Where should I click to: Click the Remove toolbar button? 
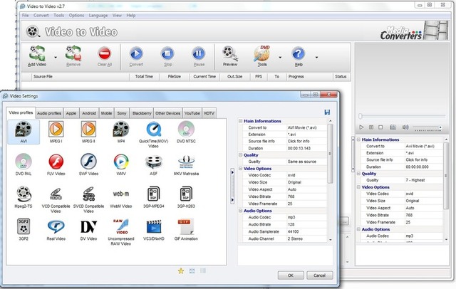pyautogui.click(x=73, y=56)
